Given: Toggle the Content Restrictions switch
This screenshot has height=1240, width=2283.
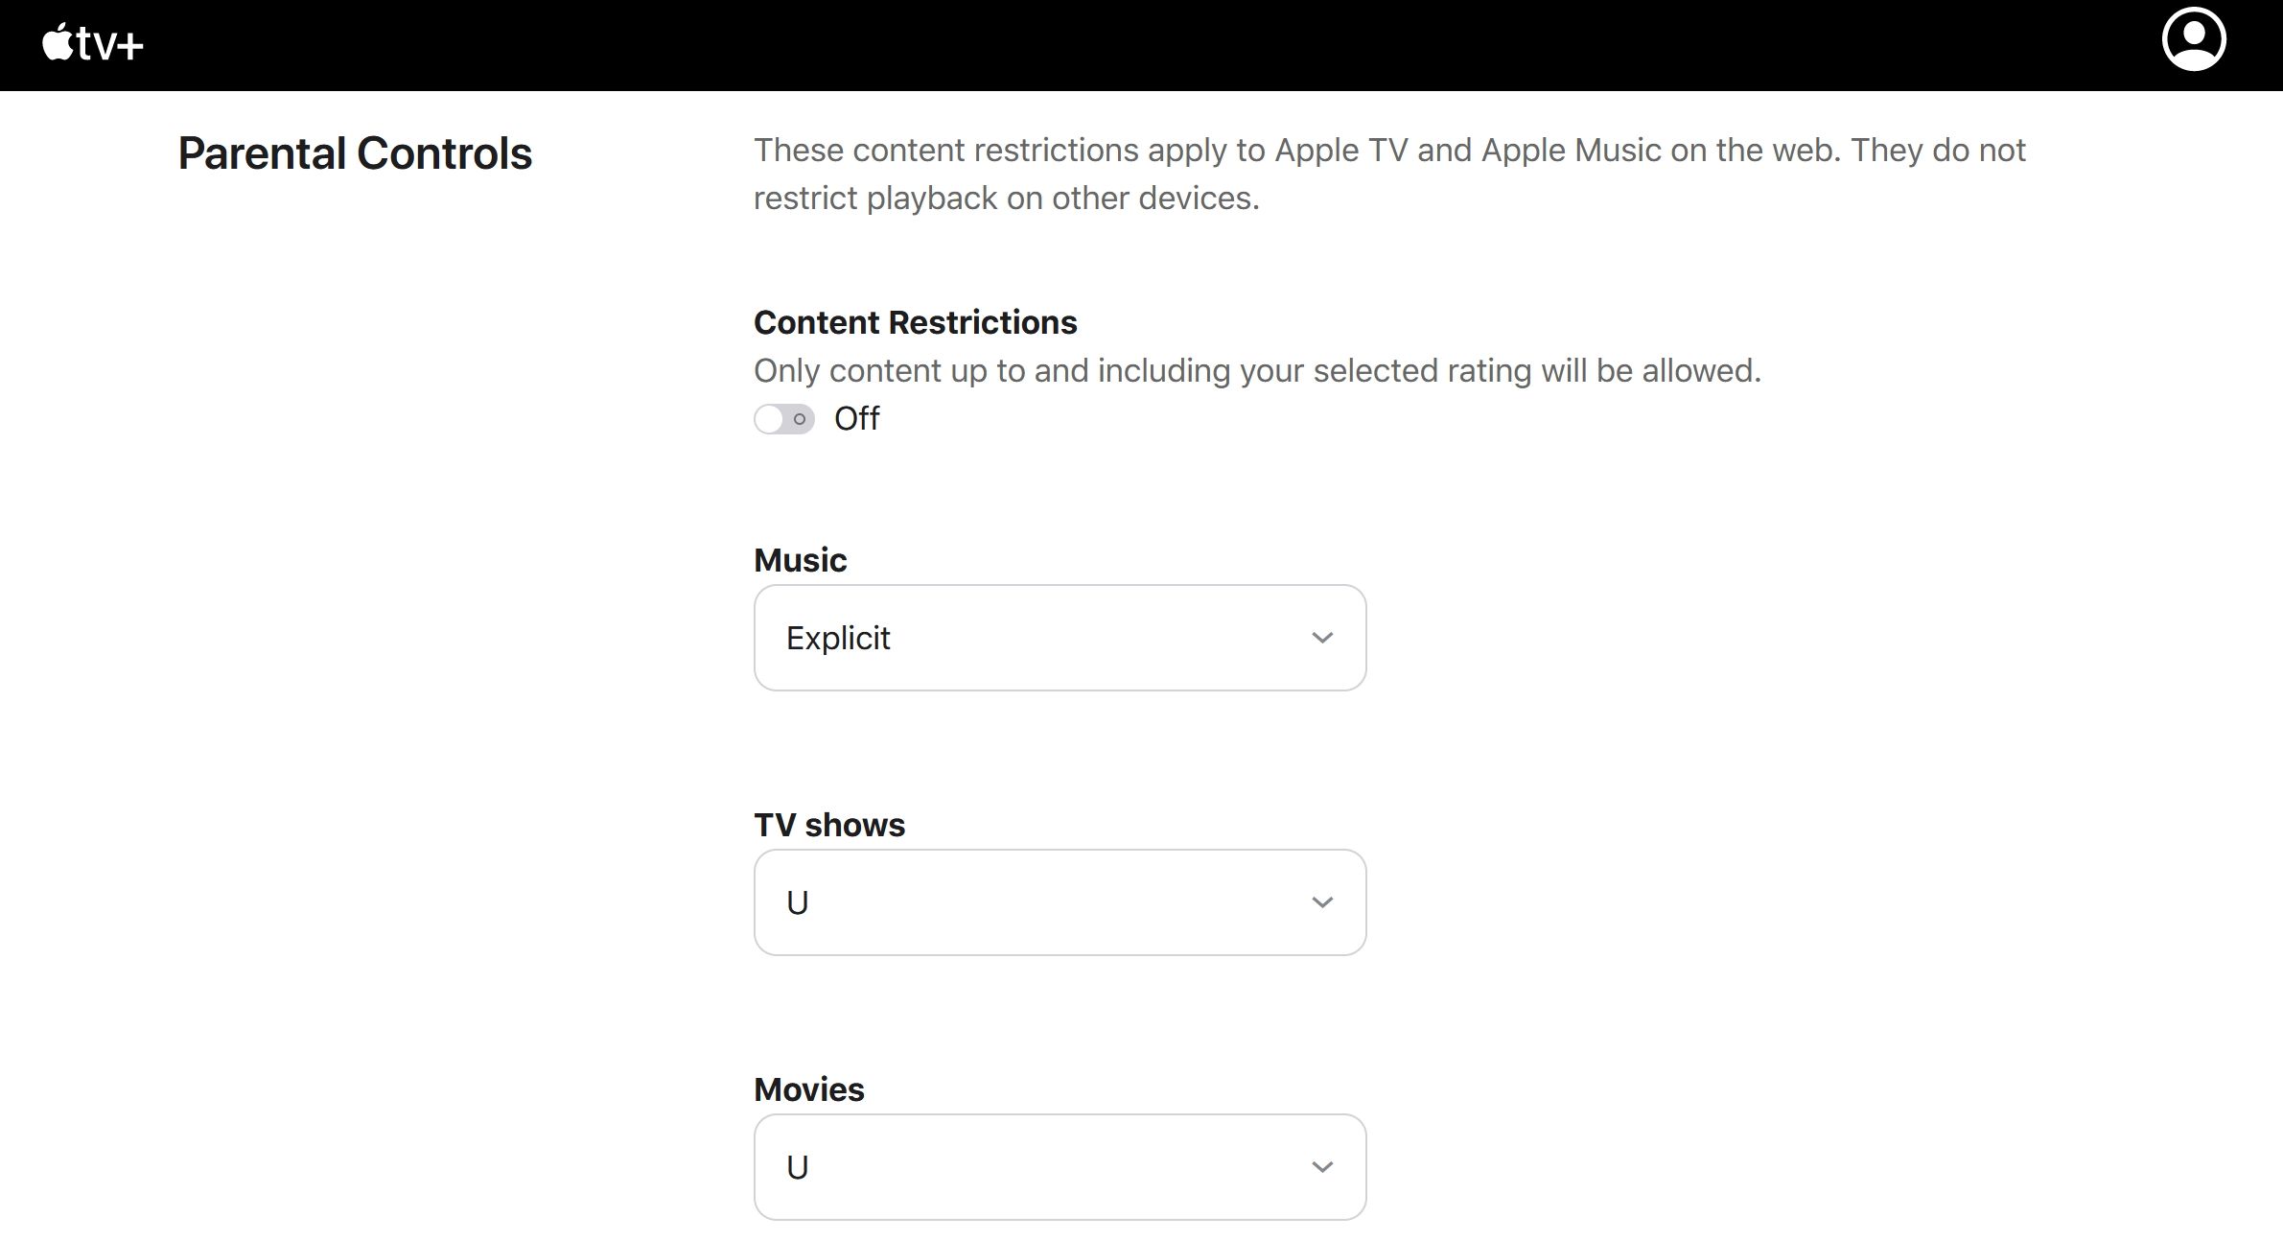Looking at the screenshot, I should coord(784,419).
